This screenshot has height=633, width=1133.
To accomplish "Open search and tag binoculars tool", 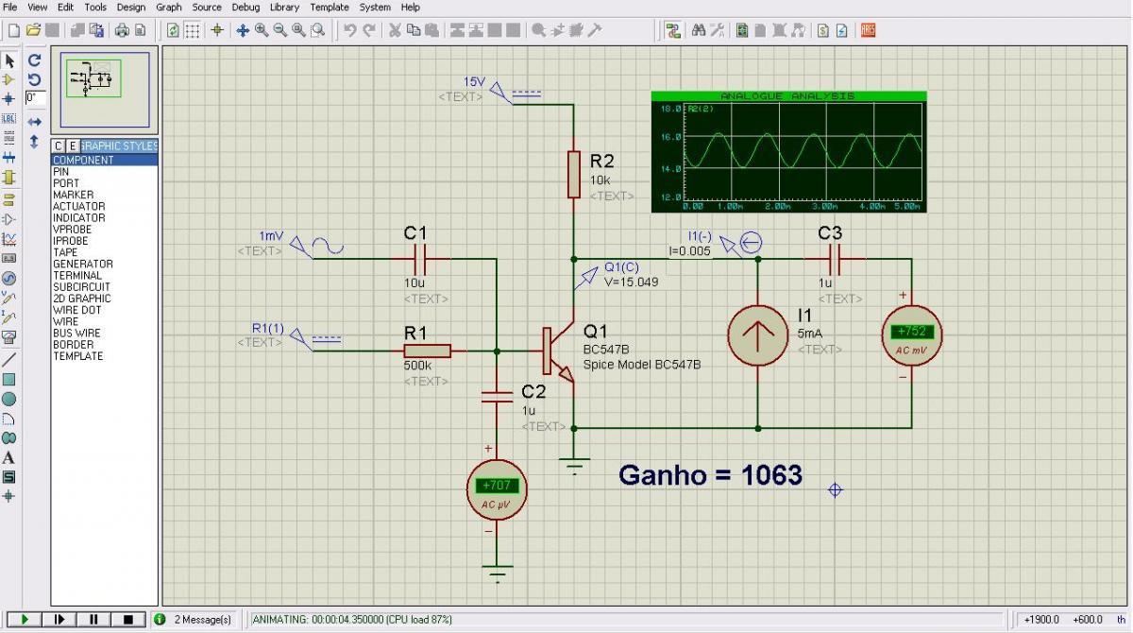I will point(699,30).
